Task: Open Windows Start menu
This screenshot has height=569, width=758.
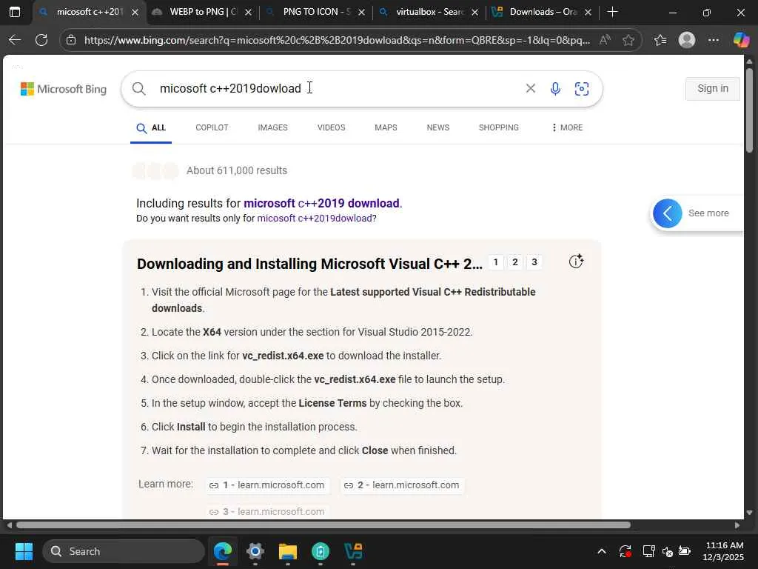Action: click(x=24, y=551)
